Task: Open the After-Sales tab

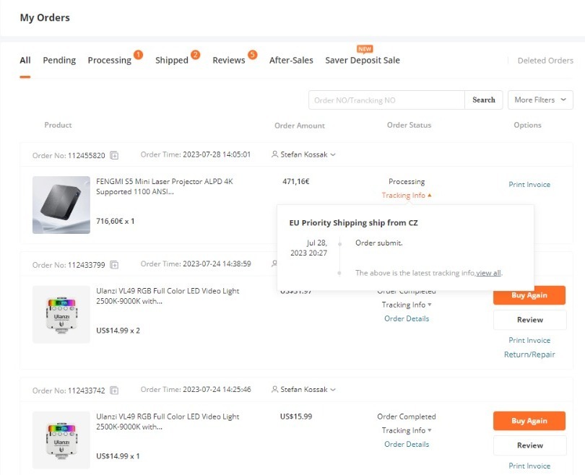Action: pyautogui.click(x=291, y=61)
